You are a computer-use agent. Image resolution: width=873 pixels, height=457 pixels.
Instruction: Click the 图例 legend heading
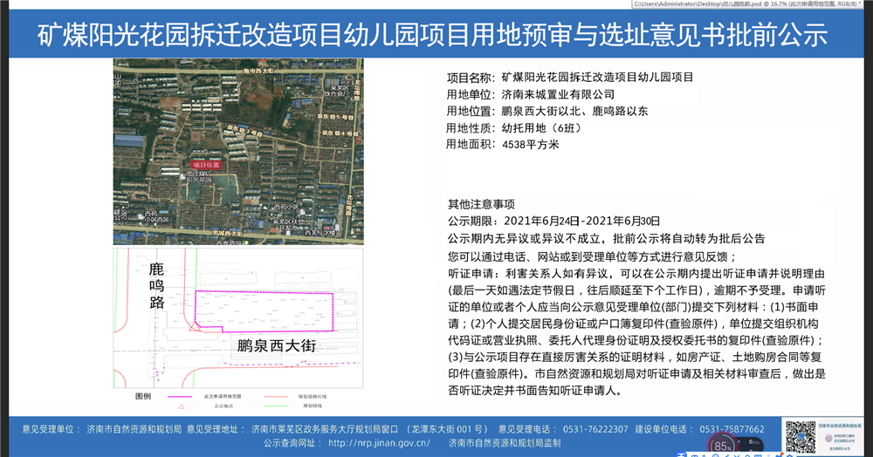(143, 397)
